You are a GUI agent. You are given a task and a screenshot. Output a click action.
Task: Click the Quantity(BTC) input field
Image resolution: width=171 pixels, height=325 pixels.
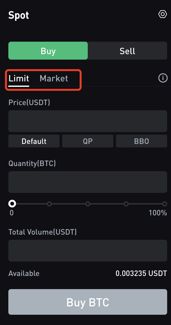click(x=87, y=182)
